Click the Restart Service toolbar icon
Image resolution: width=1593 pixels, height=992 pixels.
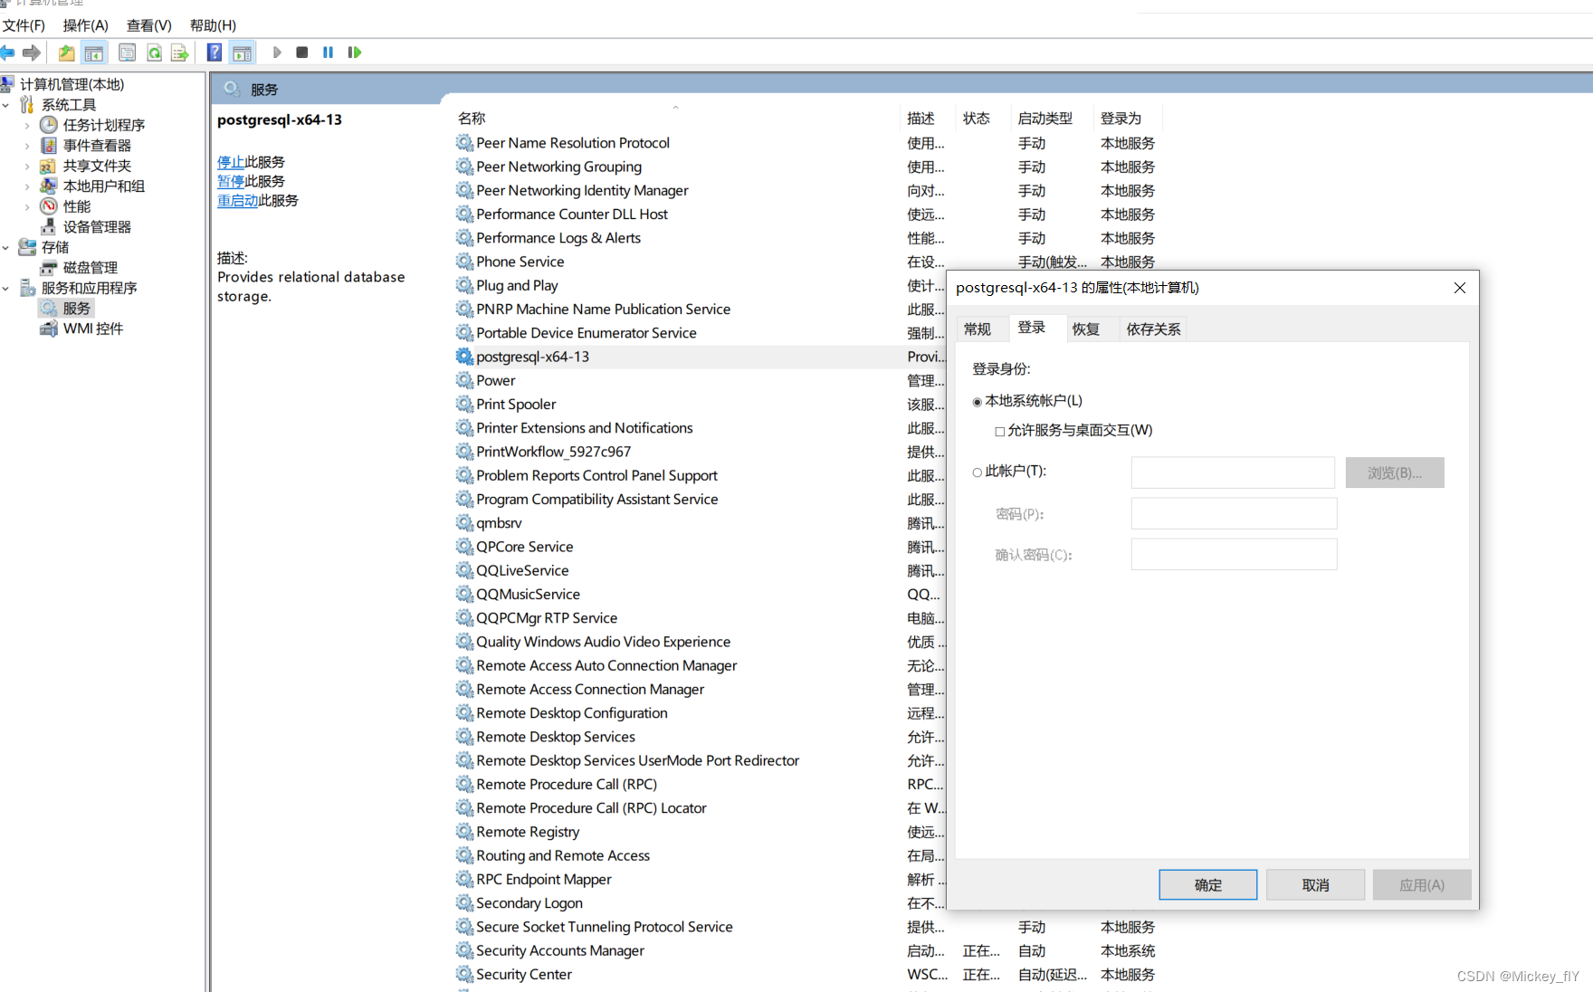point(354,52)
